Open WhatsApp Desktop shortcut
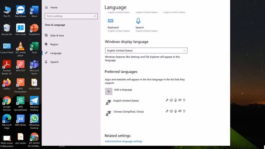Image resolution: width=265 pixels, height=149 pixels. click(x=34, y=121)
